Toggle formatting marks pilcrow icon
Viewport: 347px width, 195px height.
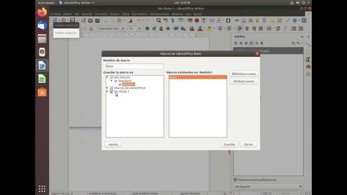pyautogui.click(x=172, y=21)
